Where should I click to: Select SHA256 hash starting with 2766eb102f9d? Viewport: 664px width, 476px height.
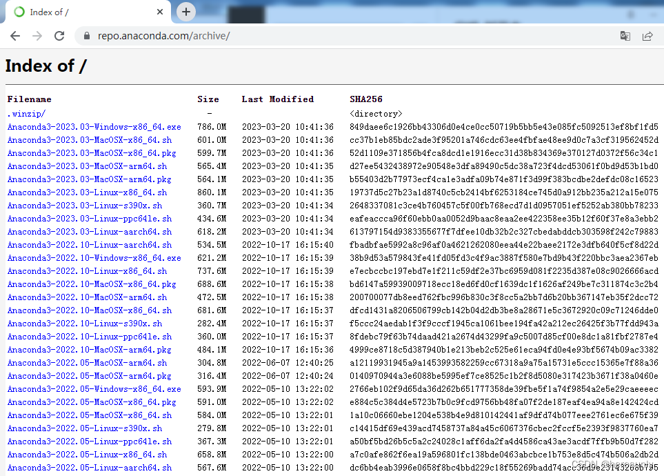[504, 389]
